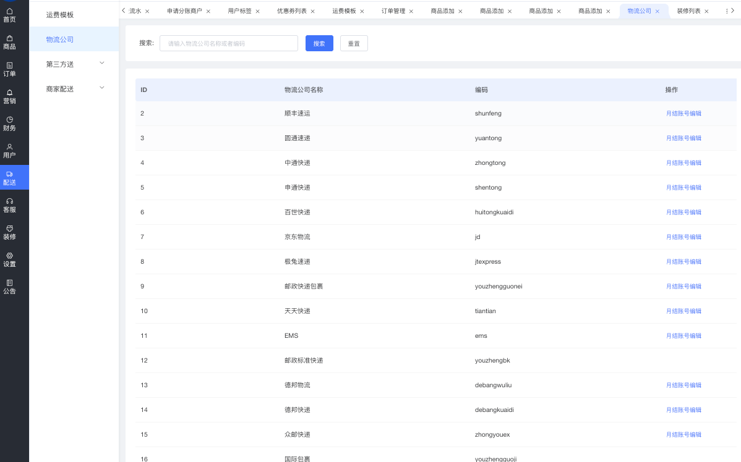This screenshot has width=741, height=462.
Task: Switch to the 运费模板 tab in tab bar
Action: [x=344, y=11]
